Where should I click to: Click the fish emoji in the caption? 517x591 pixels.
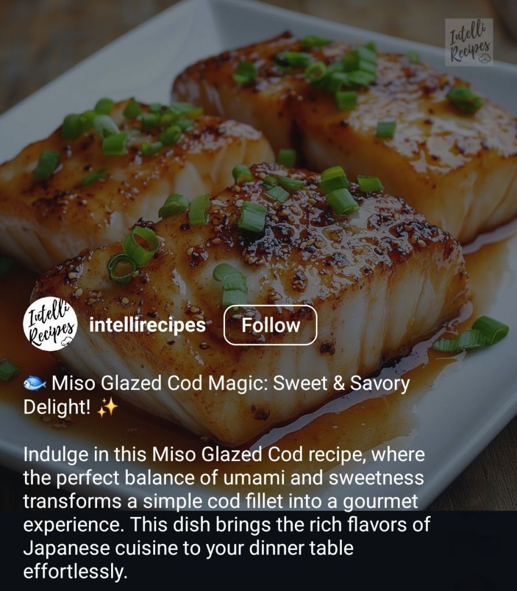[35, 384]
